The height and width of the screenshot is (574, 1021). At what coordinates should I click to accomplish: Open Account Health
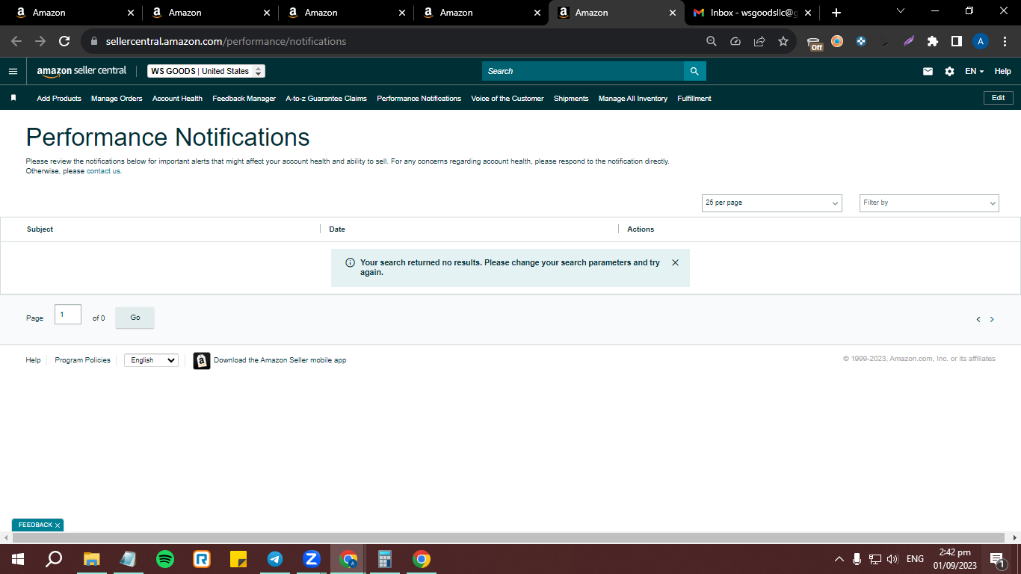tap(177, 98)
